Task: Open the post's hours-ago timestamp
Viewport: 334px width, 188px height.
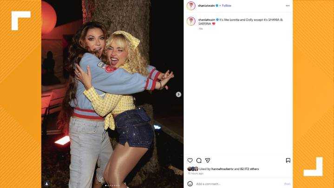Action: (x=196, y=173)
